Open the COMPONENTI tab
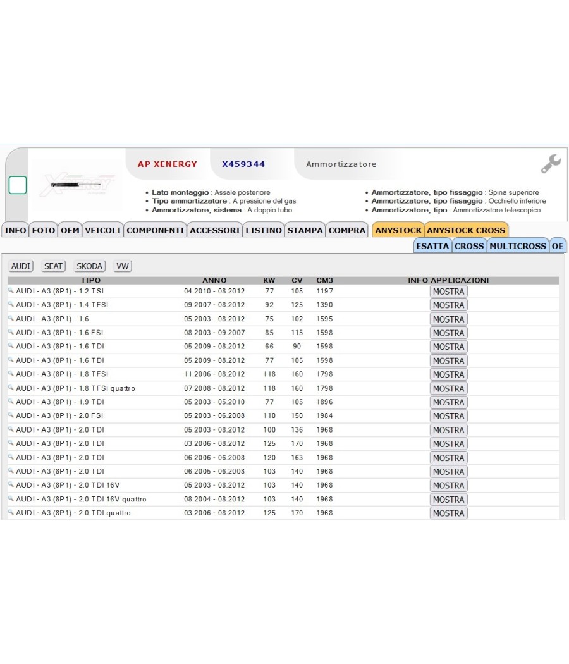 tap(156, 230)
